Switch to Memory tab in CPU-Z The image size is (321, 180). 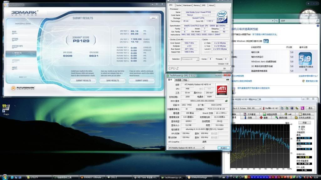197,5
